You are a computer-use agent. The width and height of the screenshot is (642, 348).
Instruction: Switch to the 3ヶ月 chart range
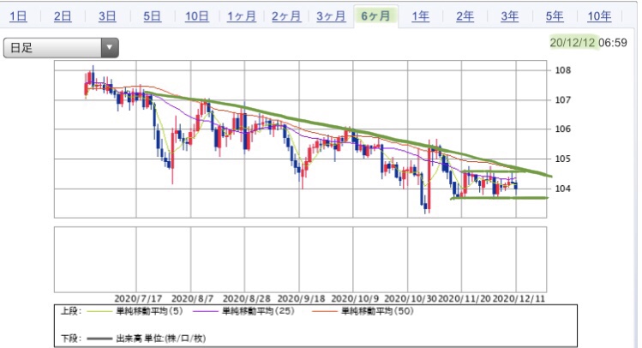coord(331,16)
